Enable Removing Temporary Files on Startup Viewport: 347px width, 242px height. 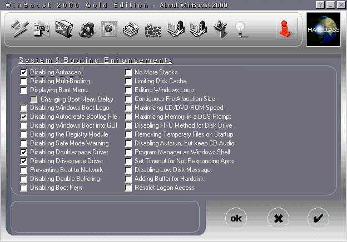click(x=128, y=134)
